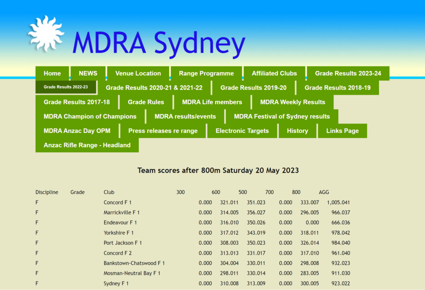Select the Concord F 2 club name
This screenshot has height=290, width=425.
(x=117, y=253)
